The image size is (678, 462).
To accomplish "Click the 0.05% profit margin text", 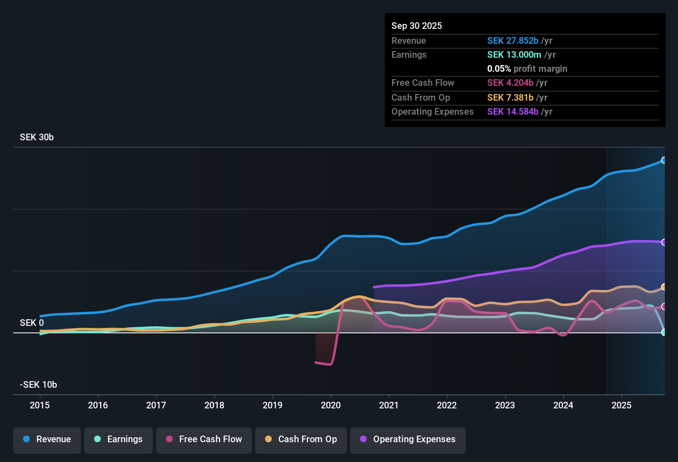I will pyautogui.click(x=527, y=68).
